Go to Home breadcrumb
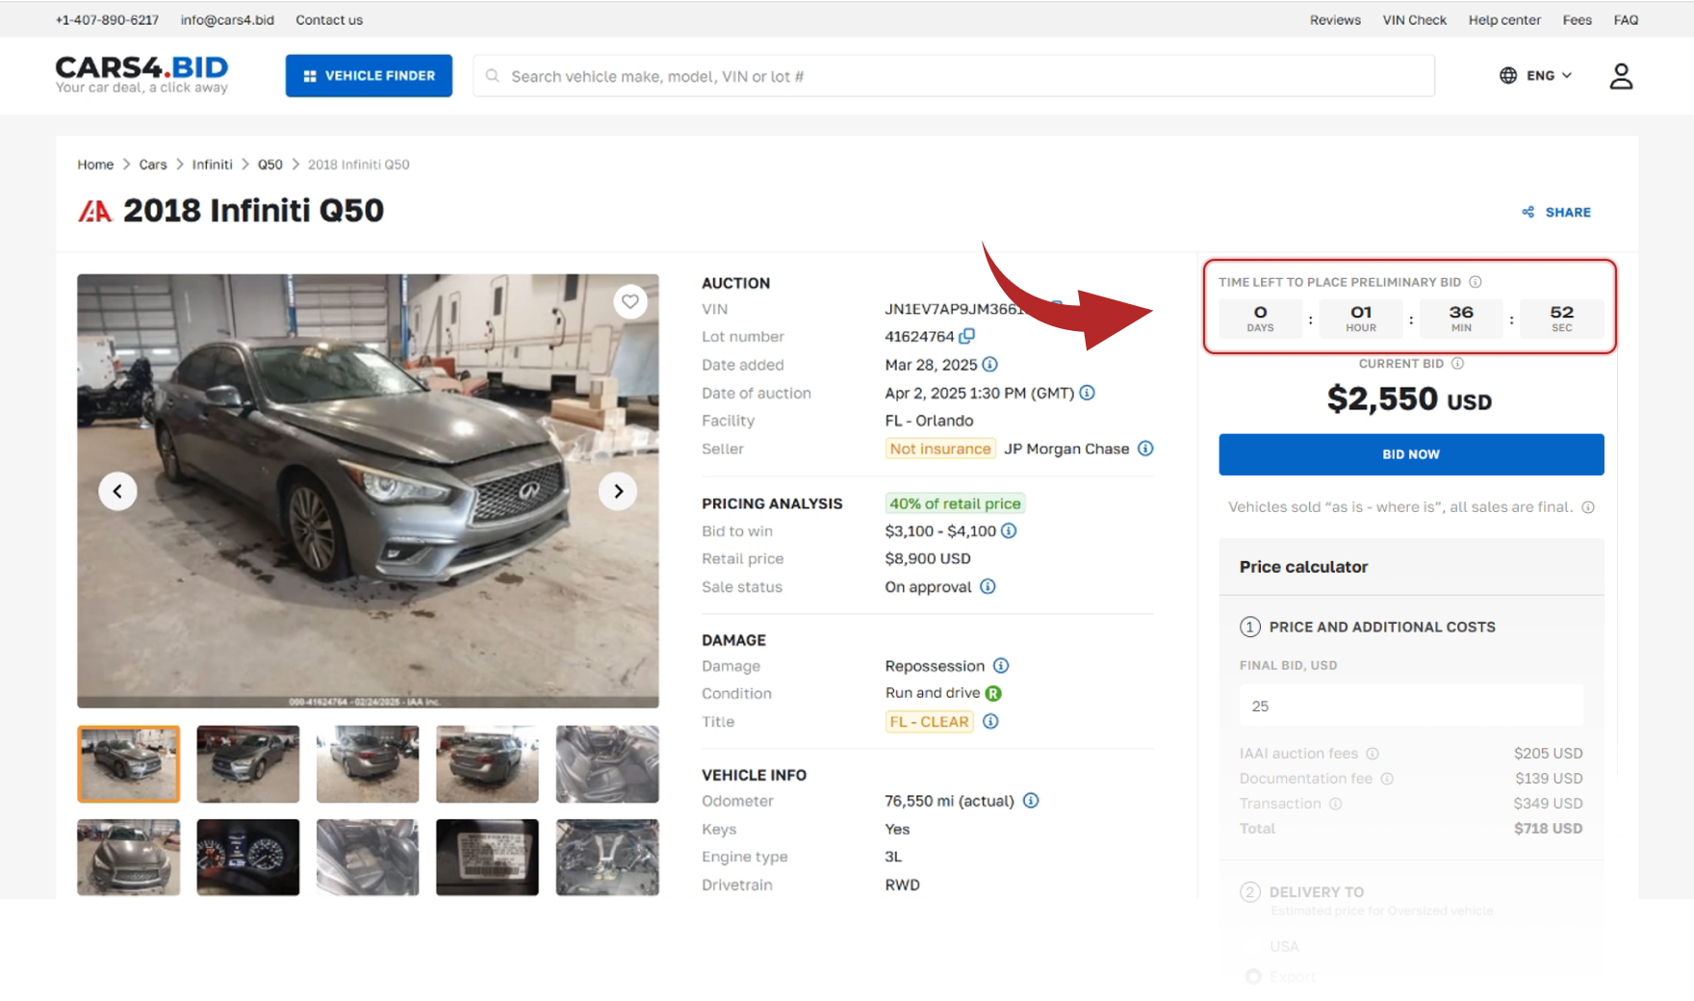 pos(95,165)
